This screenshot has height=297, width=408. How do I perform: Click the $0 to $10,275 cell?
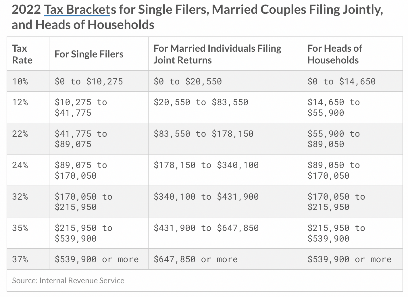(x=89, y=82)
